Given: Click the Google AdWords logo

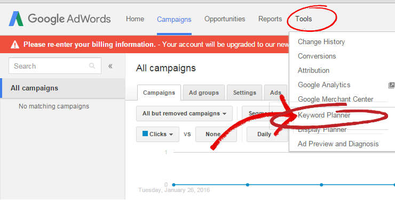Looking at the screenshot, I should (x=60, y=19).
